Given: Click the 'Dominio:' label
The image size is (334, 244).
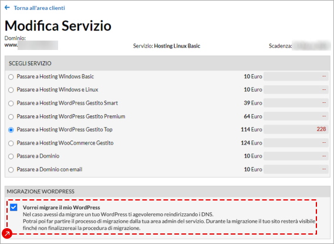Looking at the screenshot, I should [x=15, y=38].
